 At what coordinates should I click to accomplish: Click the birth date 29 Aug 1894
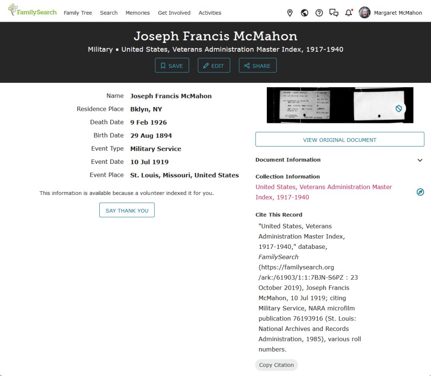[151, 136]
